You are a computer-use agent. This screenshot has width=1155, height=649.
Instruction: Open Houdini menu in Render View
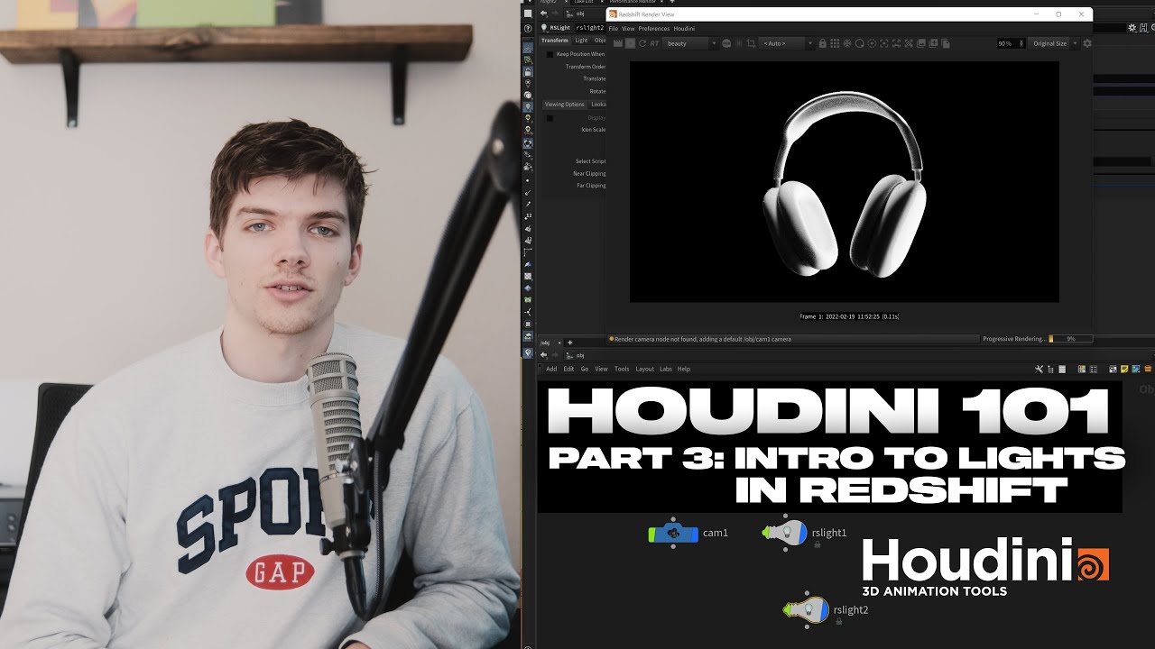coord(684,29)
